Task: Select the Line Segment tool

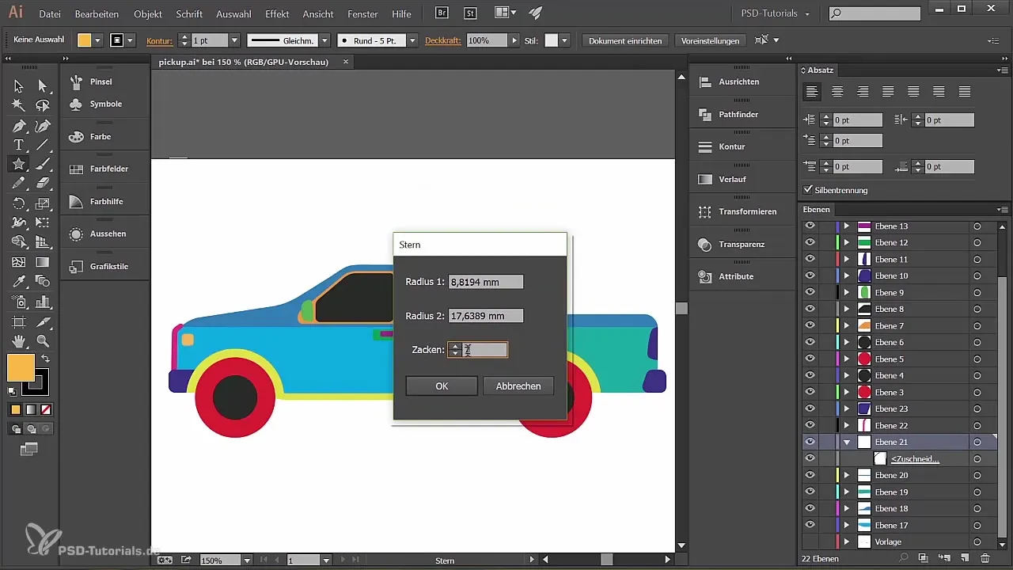Action: 43,145
